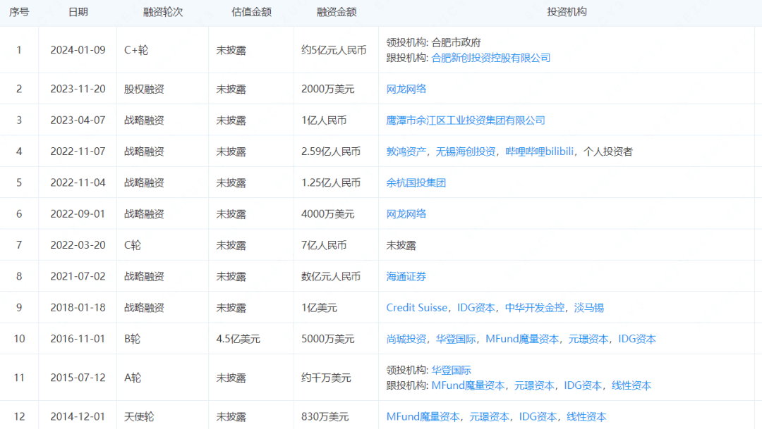Click MFund魔量资本 in the A轮 row

coord(468,385)
